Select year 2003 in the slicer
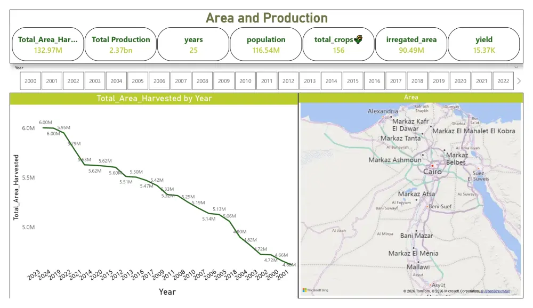The height and width of the screenshot is (308, 533). click(95, 81)
